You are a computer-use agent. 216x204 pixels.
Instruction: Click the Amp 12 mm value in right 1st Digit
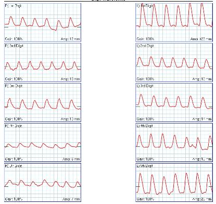coord(70,39)
